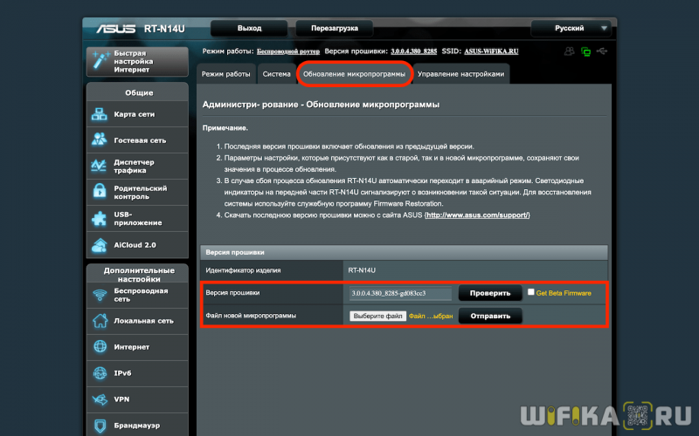This screenshot has height=436, width=699.
Task: Open the AiCloud 2.0 menu item
Action: (x=137, y=245)
